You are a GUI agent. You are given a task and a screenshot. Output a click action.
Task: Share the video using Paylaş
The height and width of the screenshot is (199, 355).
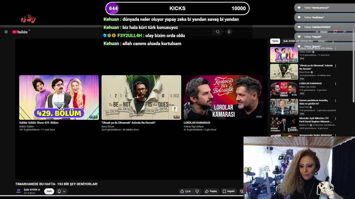pos(211,191)
